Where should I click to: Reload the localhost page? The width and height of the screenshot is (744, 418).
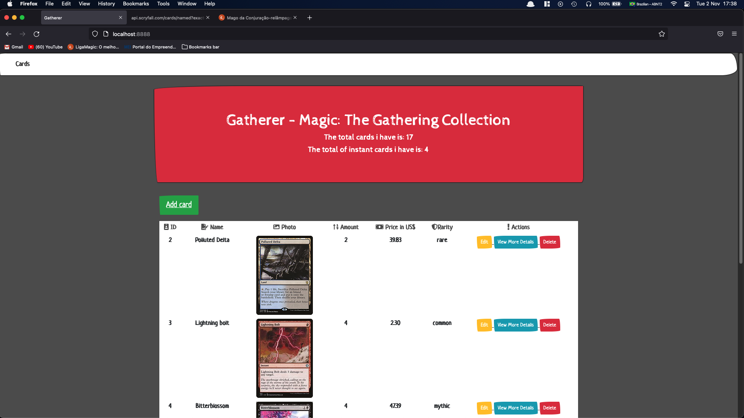(36, 34)
